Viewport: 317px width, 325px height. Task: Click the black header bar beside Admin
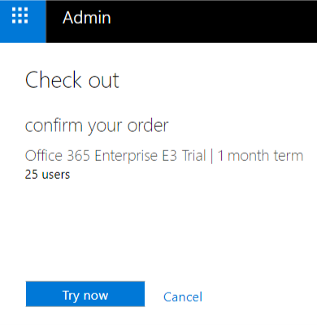click(214, 21)
